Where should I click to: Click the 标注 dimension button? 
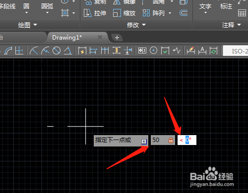[x=226, y=6]
